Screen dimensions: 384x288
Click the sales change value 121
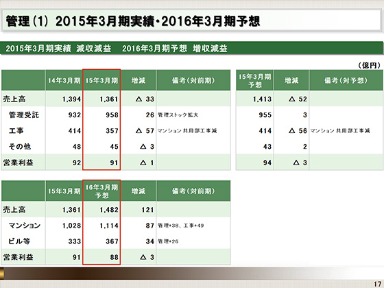pos(147,210)
